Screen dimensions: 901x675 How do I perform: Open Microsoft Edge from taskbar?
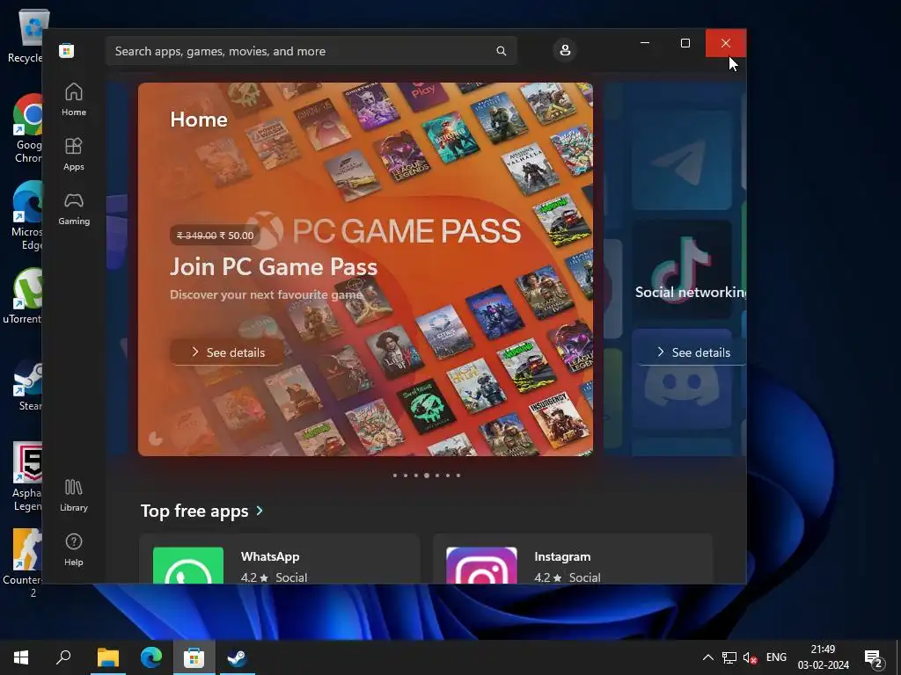tap(151, 657)
